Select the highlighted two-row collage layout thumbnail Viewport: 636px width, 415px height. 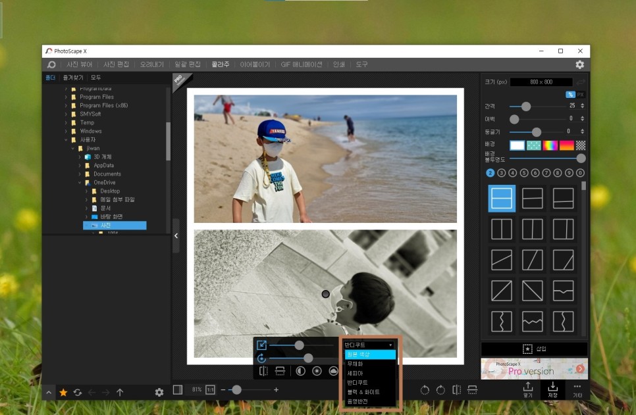click(502, 199)
